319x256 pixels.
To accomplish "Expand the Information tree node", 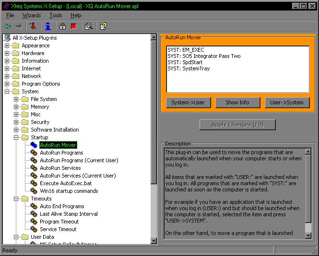I will tap(7, 61).
